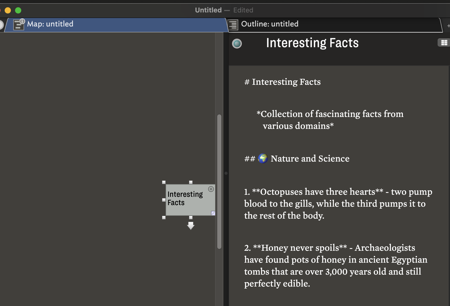Click the '## Nature and Science' heading
Screen dimensions: 450x306
click(x=297, y=158)
